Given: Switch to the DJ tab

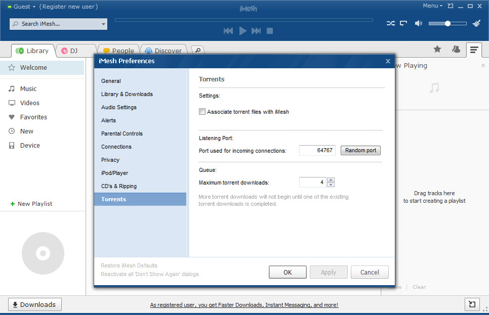Looking at the screenshot, I should click(76, 51).
